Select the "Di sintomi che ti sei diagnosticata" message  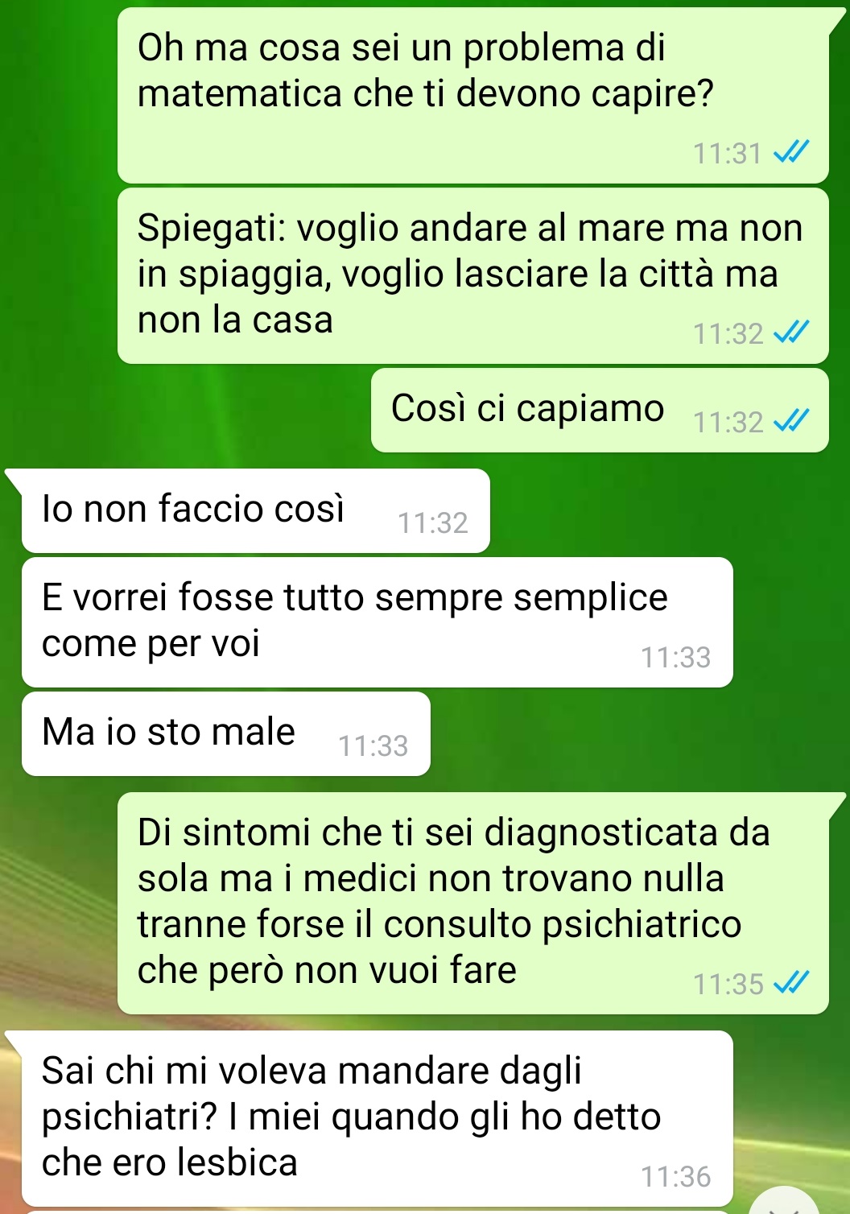[473, 903]
